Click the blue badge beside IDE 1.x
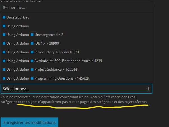 coord(32,43)
